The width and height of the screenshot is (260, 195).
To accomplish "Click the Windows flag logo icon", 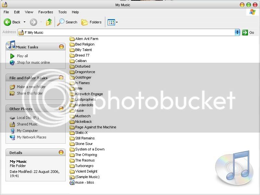I will click(253, 12).
